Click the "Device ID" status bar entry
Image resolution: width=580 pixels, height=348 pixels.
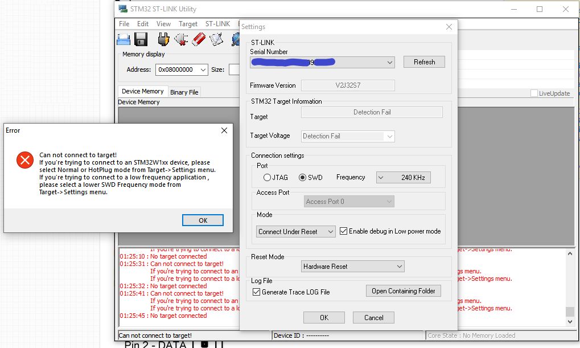(x=301, y=335)
